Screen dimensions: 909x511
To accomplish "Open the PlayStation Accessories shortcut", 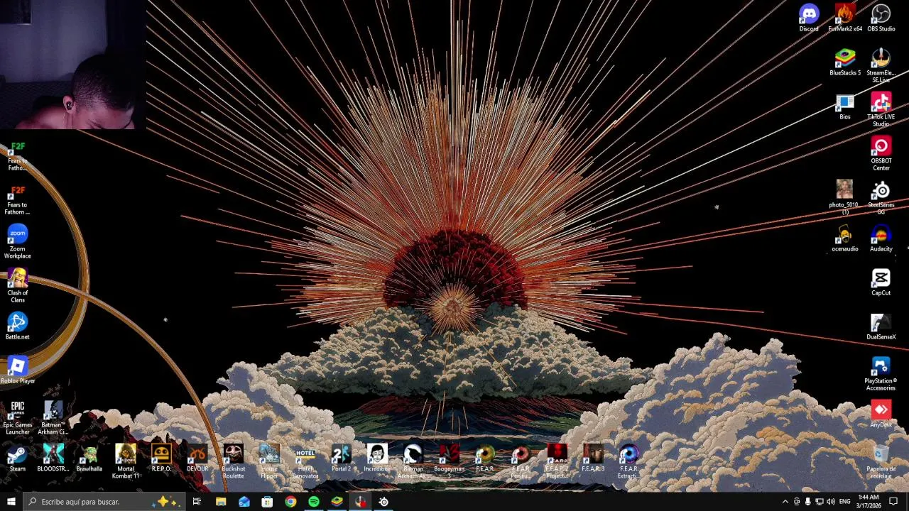I will point(881,374).
